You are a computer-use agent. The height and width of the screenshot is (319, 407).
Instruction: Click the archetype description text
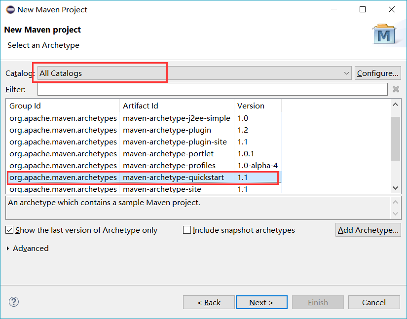(x=104, y=203)
